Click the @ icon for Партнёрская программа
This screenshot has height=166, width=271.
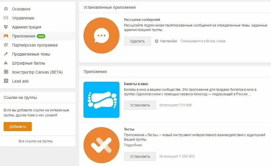6,45
